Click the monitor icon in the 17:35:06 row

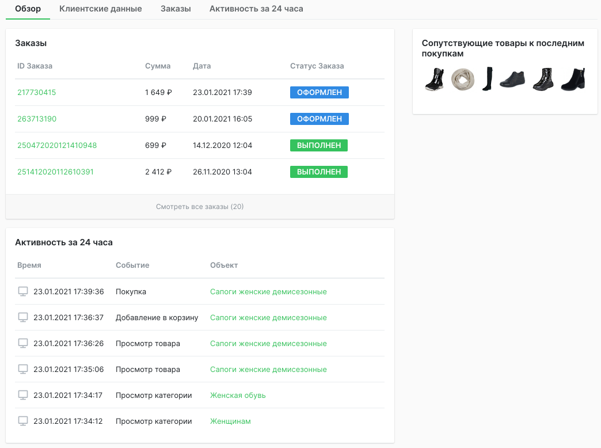tap(23, 370)
